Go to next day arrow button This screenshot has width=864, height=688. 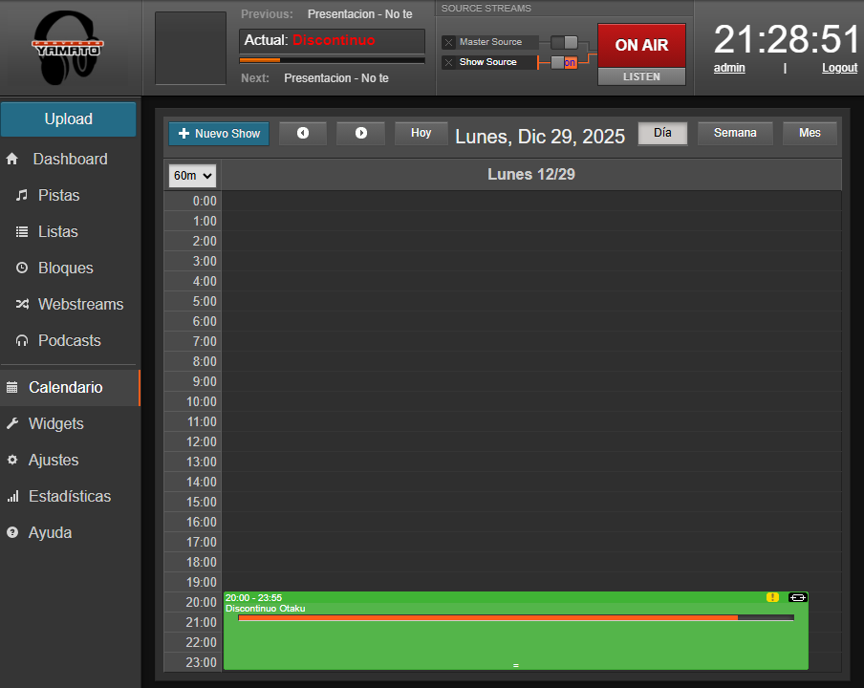(360, 134)
